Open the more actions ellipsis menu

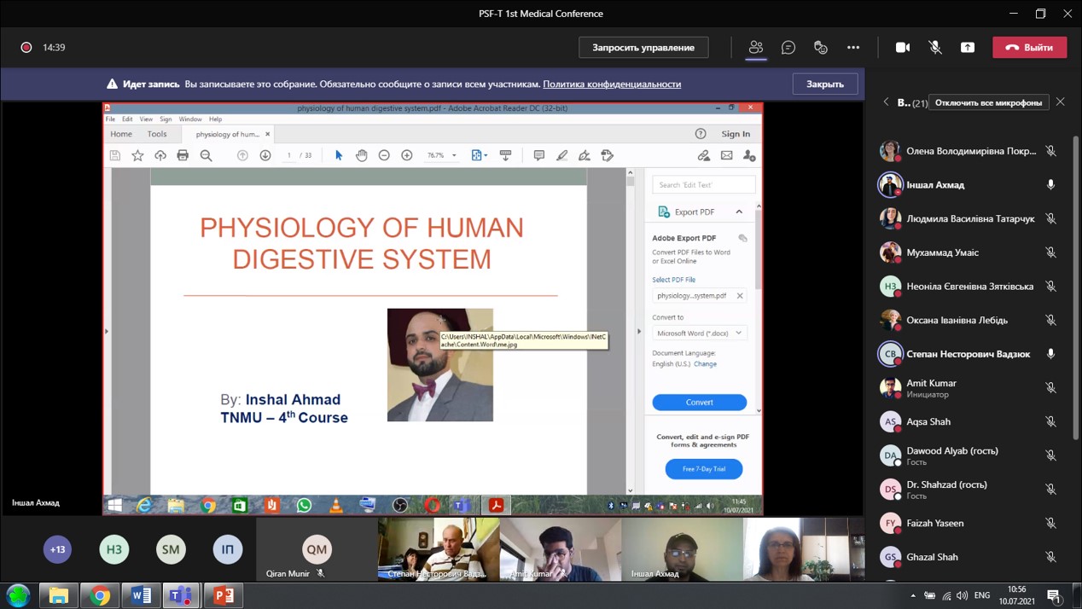point(853,48)
